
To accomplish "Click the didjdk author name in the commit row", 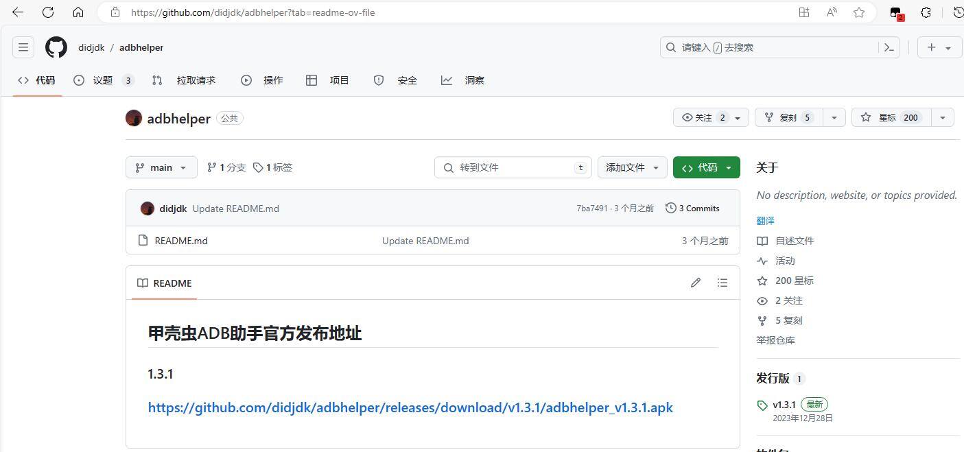I will 173,209.
